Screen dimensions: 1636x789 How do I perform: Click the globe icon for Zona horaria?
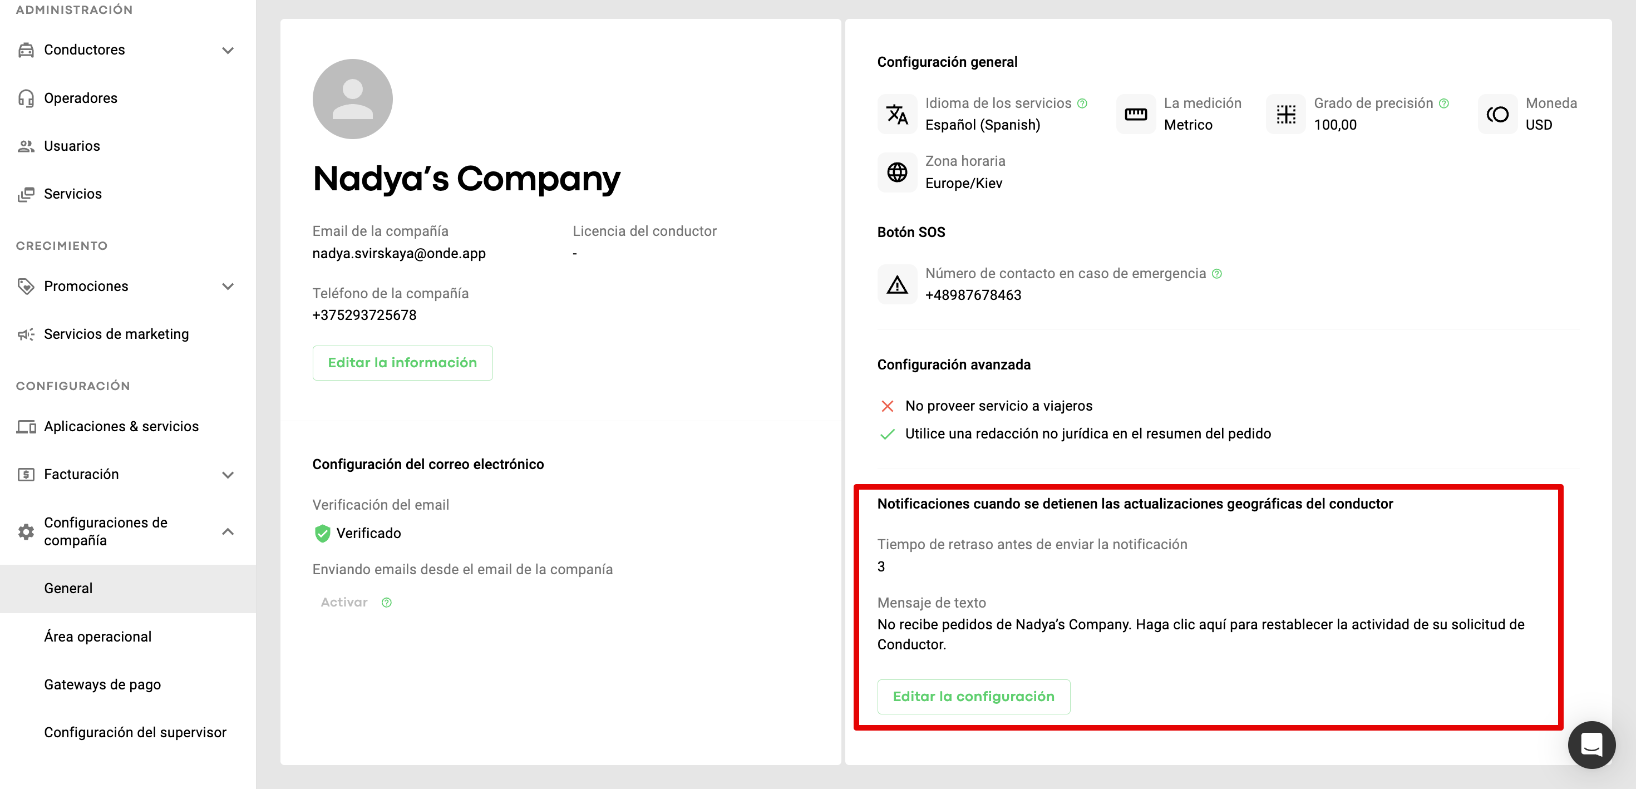pos(897,172)
